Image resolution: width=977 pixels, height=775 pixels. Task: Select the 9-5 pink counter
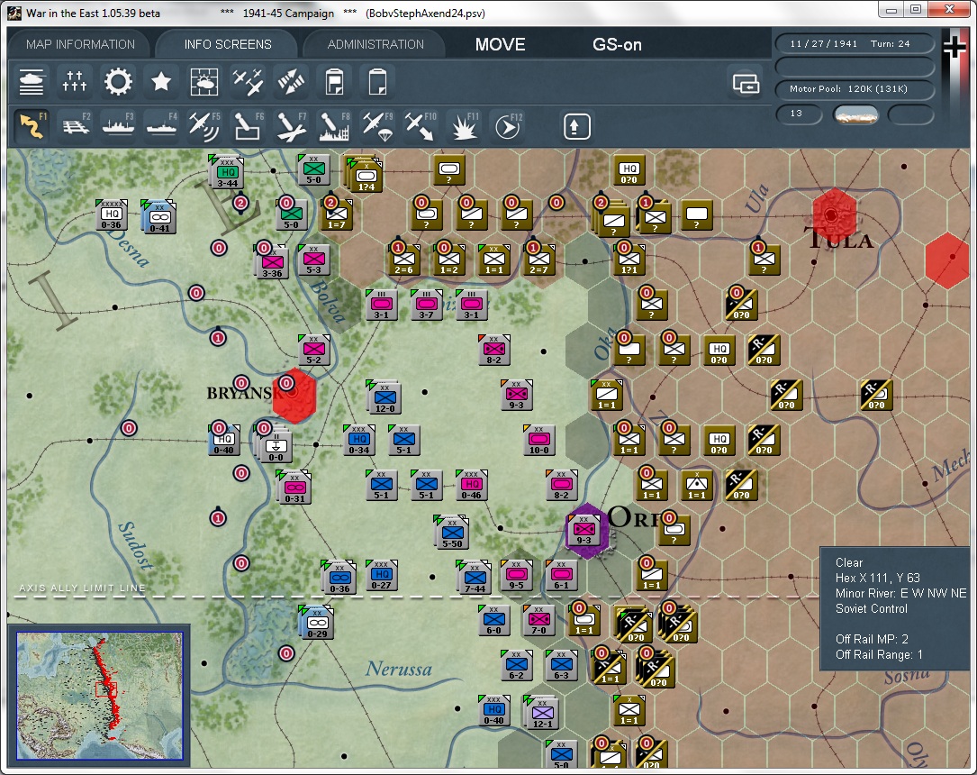click(517, 575)
